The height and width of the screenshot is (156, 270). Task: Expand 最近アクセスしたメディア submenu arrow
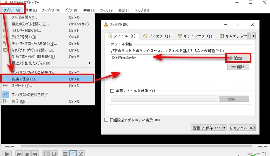(x=90, y=63)
